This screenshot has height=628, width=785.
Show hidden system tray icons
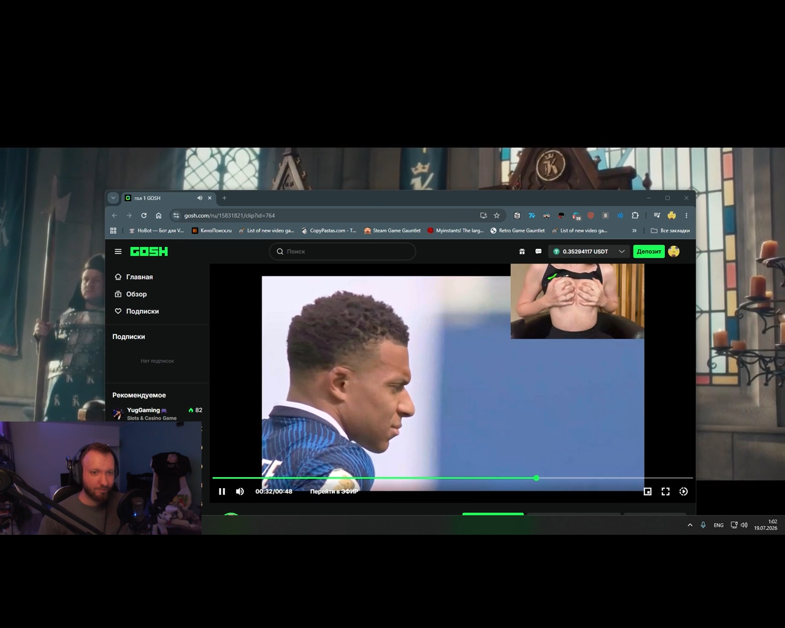pos(690,525)
